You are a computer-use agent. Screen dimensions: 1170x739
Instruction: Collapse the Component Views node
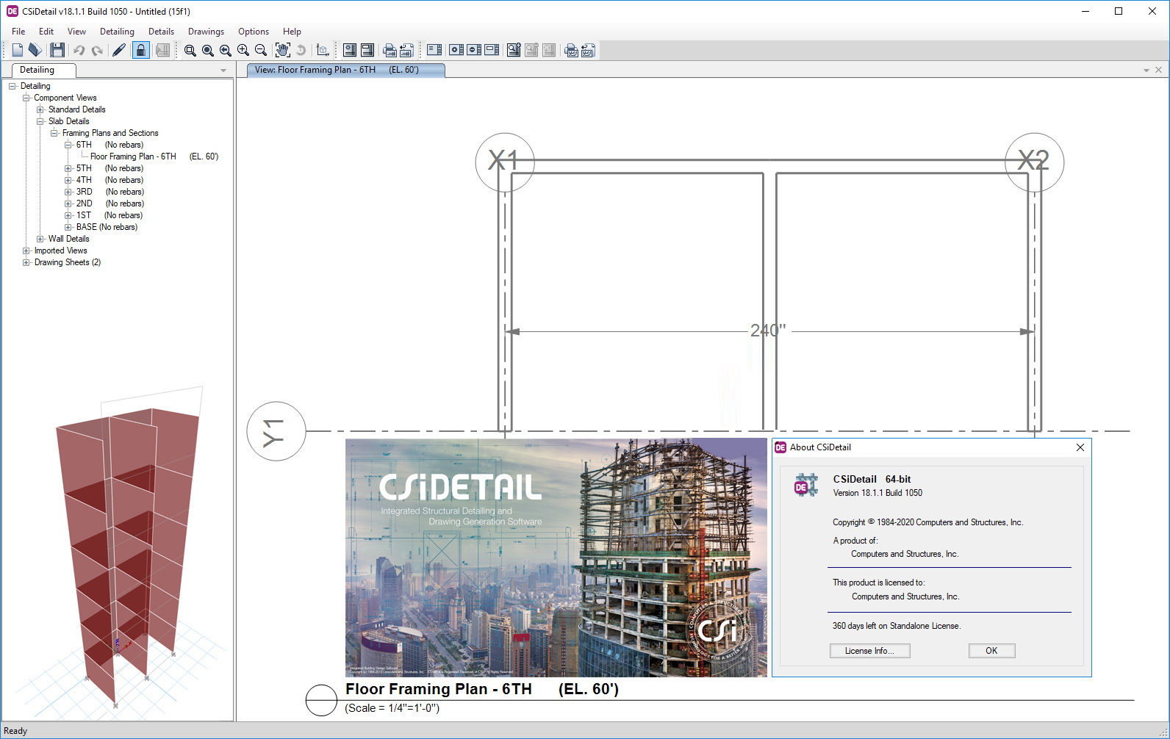click(x=26, y=98)
